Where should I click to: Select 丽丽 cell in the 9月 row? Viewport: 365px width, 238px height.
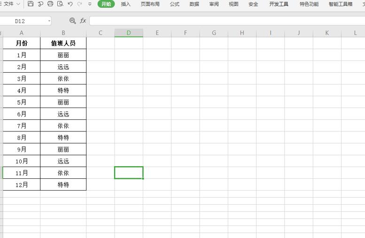point(63,149)
